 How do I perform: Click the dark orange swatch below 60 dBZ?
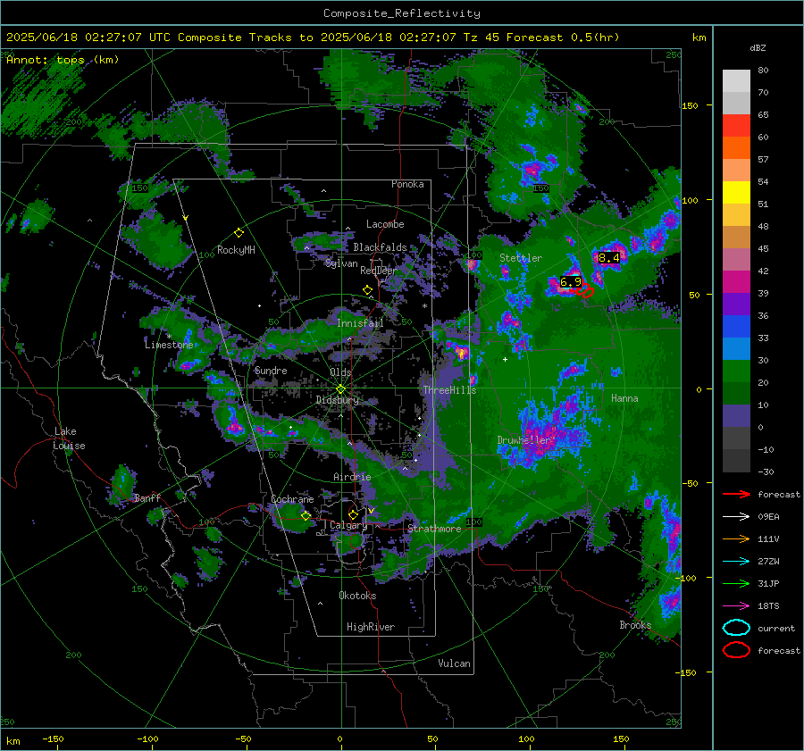coord(736,148)
